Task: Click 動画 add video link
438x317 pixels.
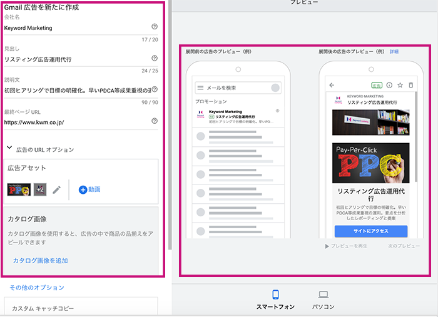Action: click(94, 189)
